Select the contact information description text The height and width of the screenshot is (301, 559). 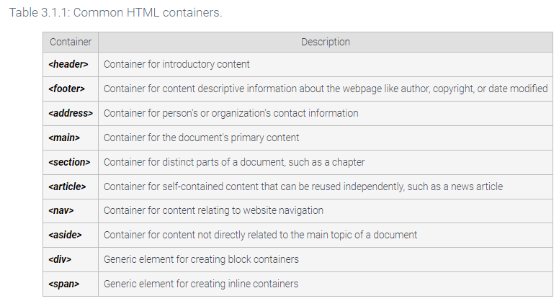pyautogui.click(x=231, y=113)
